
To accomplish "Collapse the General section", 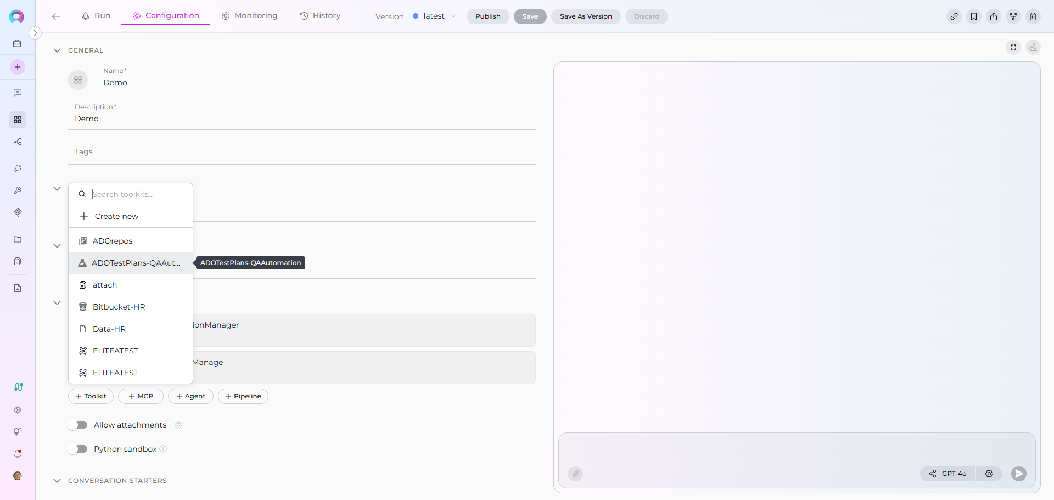I will [x=57, y=50].
